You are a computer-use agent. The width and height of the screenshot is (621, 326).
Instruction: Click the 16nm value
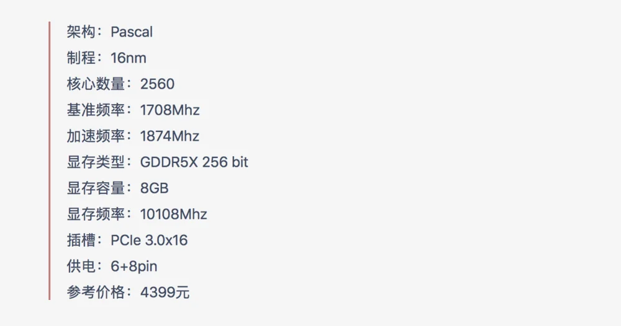point(129,58)
